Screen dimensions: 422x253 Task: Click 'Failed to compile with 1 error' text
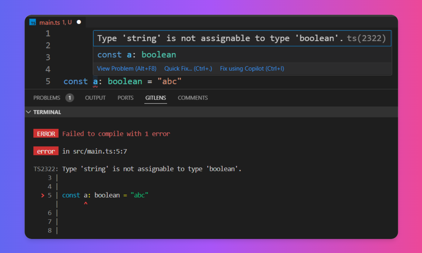116,134
